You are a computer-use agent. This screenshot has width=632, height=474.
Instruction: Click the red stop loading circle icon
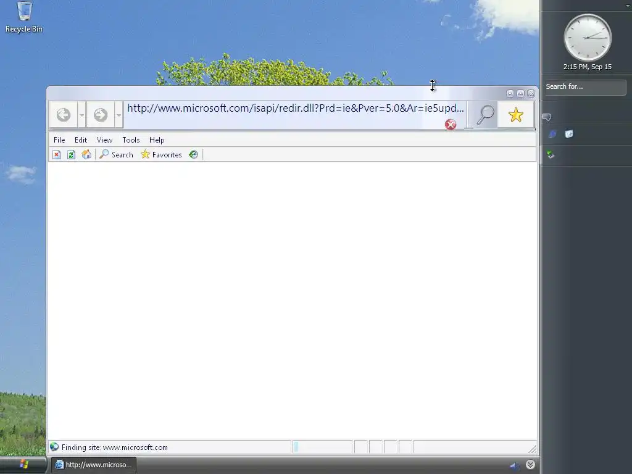tap(451, 124)
